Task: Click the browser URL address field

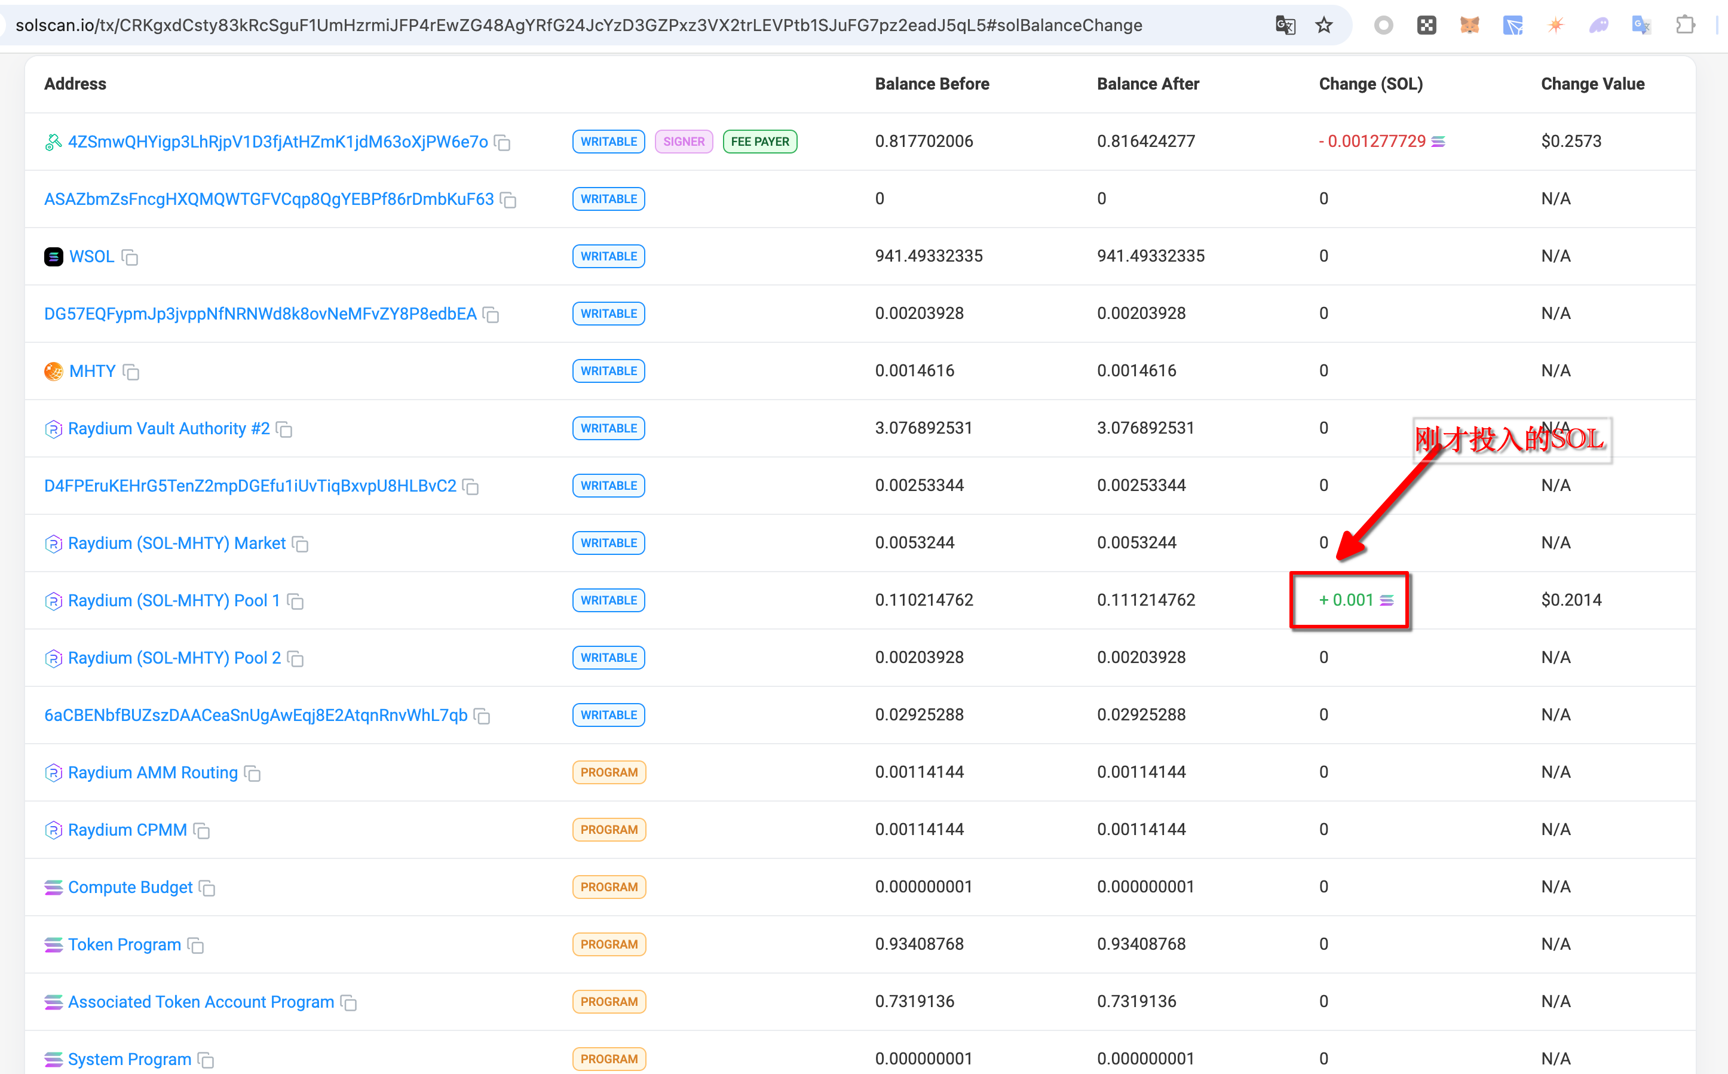Action: [578, 26]
